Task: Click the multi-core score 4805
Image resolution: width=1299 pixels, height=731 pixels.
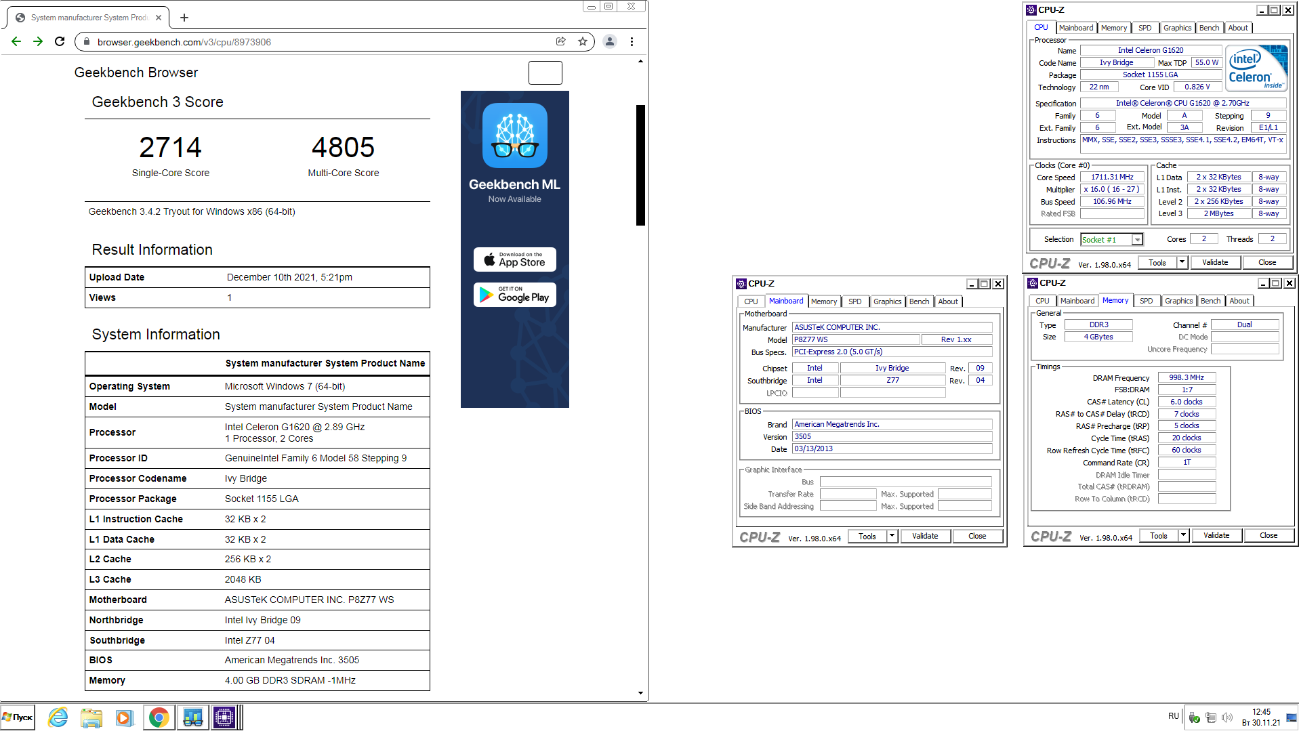Action: (344, 147)
